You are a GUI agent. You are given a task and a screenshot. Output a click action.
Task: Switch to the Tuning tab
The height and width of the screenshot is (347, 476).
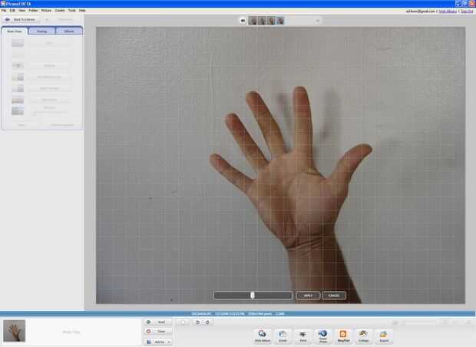pyautogui.click(x=42, y=31)
